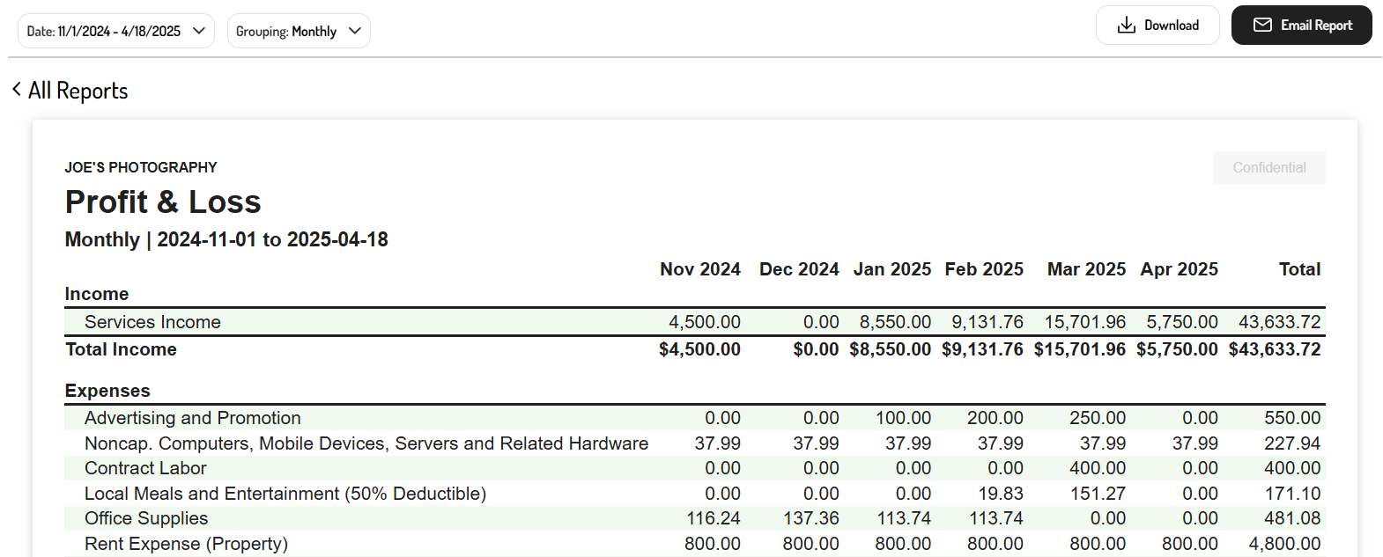1383x557 pixels.
Task: Go back to All Reports
Action: pos(70,91)
